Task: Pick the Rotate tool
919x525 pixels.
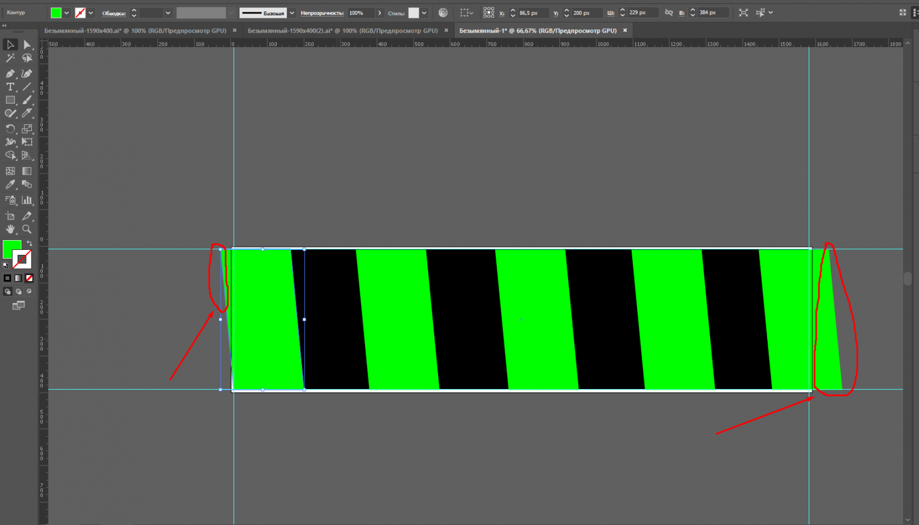Action: coord(10,129)
